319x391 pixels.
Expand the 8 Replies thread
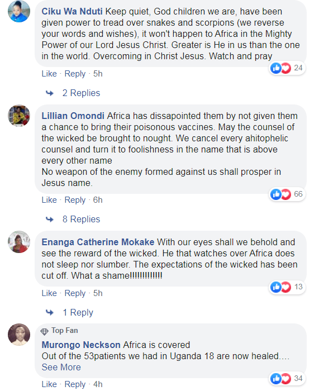pyautogui.click(x=81, y=219)
